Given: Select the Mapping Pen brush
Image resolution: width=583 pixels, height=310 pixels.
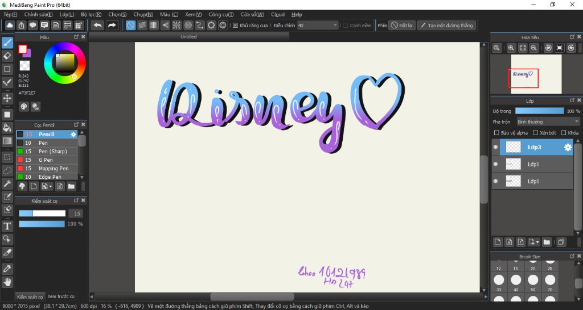Looking at the screenshot, I should (47, 169).
